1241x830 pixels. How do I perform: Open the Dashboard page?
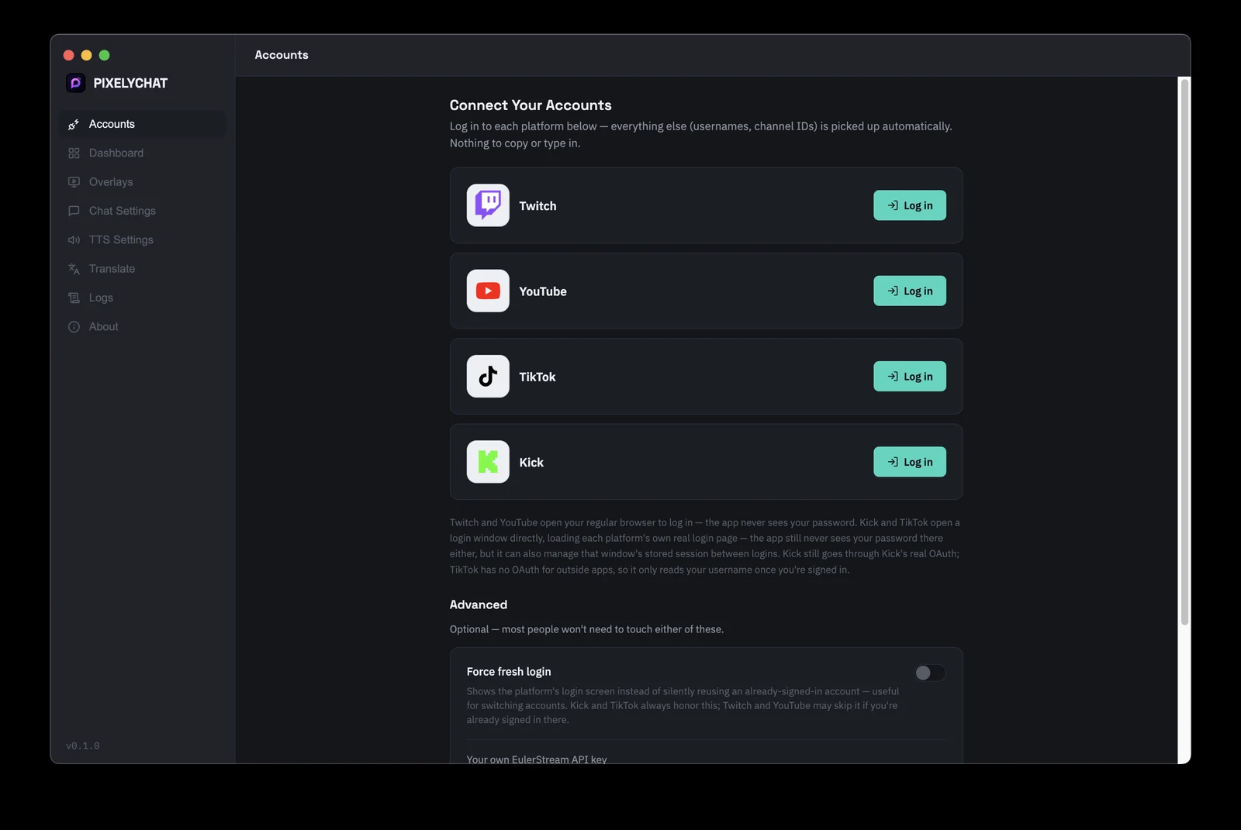point(142,153)
